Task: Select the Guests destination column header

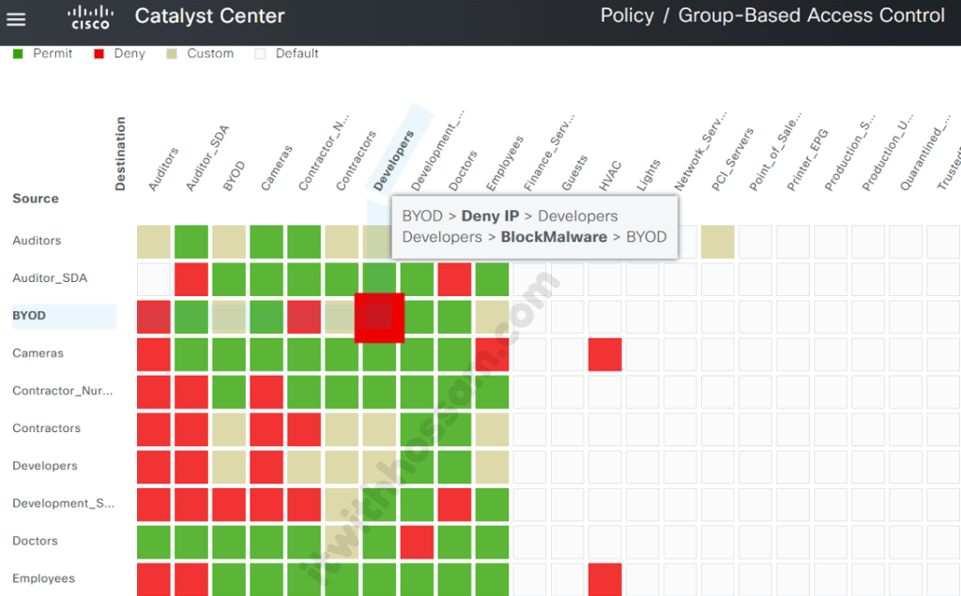Action: (574, 172)
